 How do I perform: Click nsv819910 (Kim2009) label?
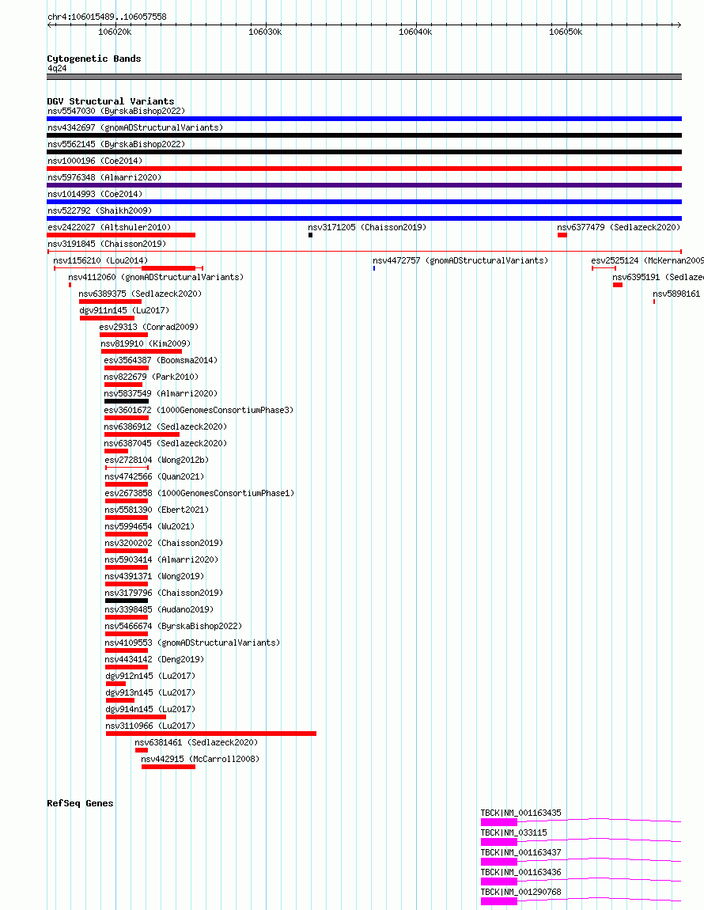146,343
